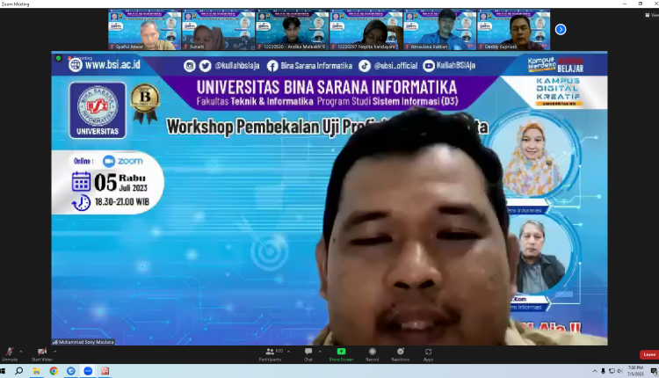Open the red app taskbar icon
The width and height of the screenshot is (659, 378).
[105, 371]
